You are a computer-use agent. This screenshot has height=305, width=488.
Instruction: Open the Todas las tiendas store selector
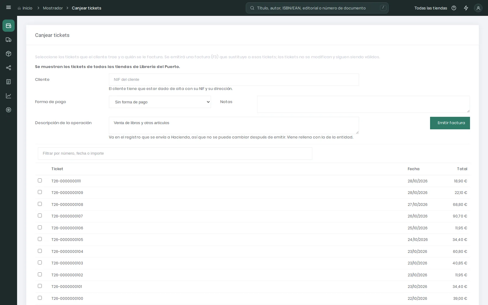431,8
